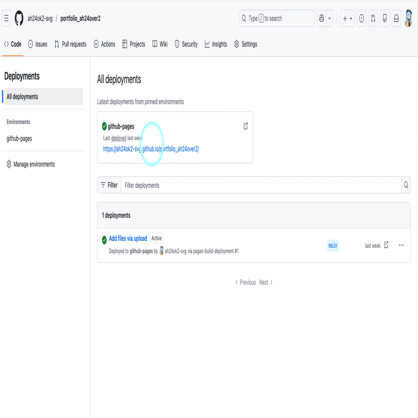Switch to the Projects tab
The width and height of the screenshot is (418, 418).
pyautogui.click(x=134, y=44)
